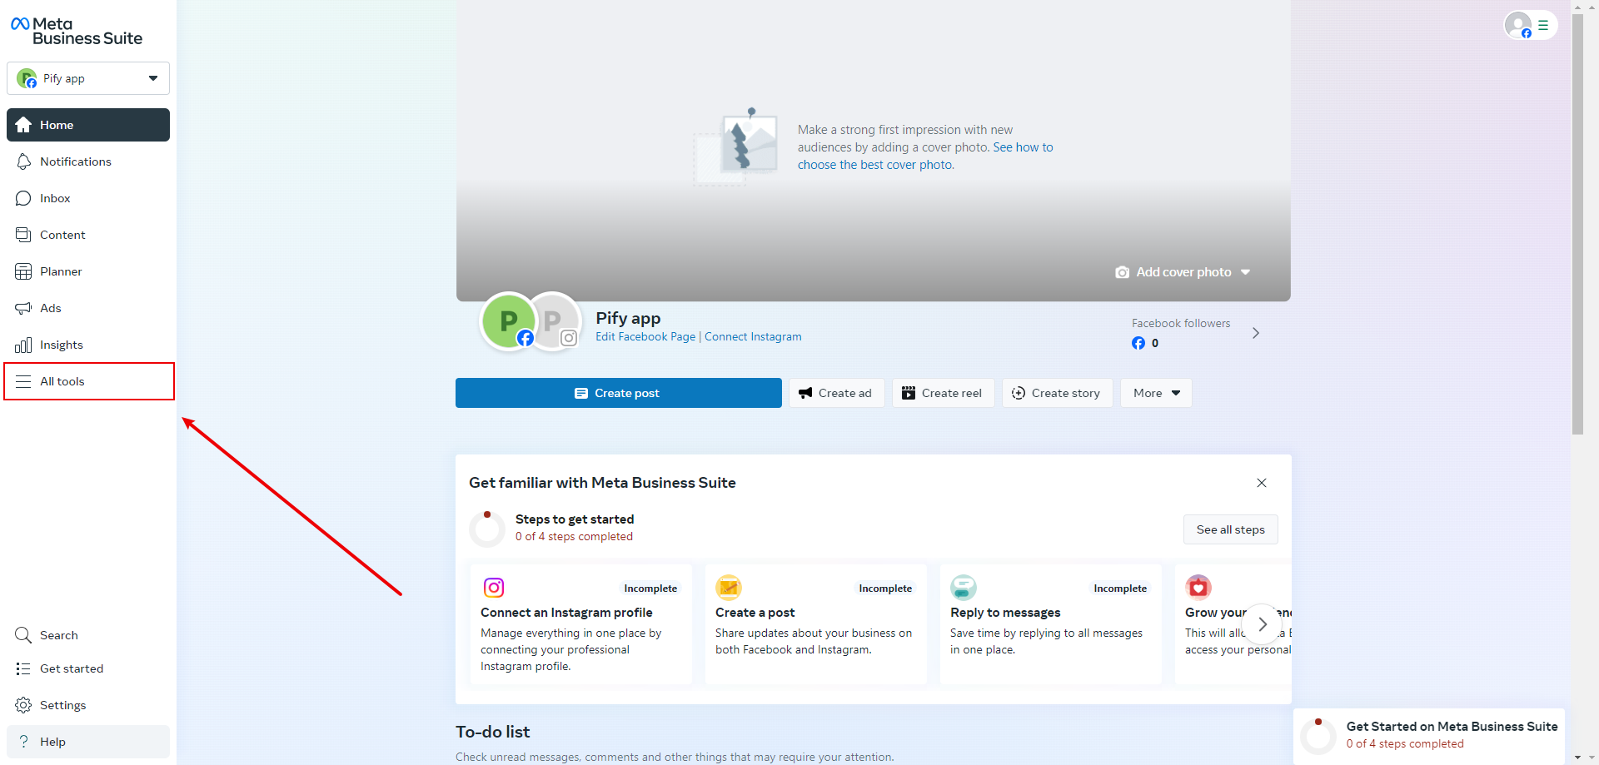
Task: Open Notifications from sidebar
Action: [88, 161]
